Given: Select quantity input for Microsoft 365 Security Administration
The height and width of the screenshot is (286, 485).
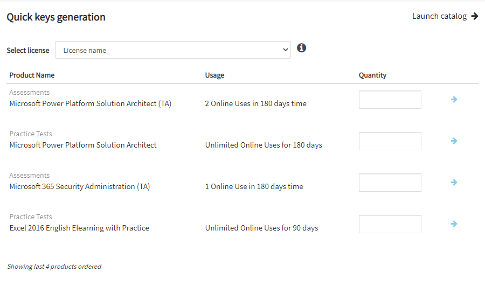Looking at the screenshot, I should tap(390, 183).
